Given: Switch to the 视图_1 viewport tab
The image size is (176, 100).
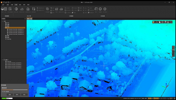Looking at the screenshot, I should click(x=30, y=19).
